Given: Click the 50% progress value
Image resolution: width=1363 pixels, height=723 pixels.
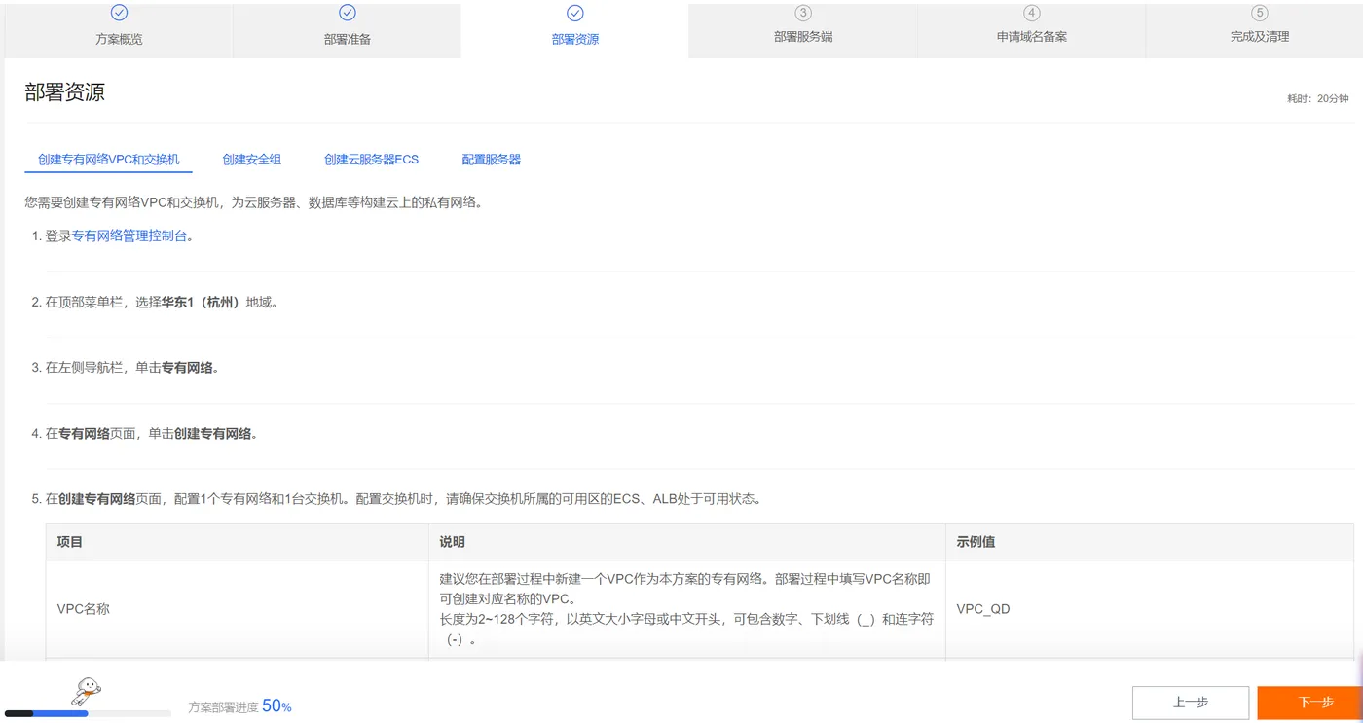Looking at the screenshot, I should tap(276, 706).
